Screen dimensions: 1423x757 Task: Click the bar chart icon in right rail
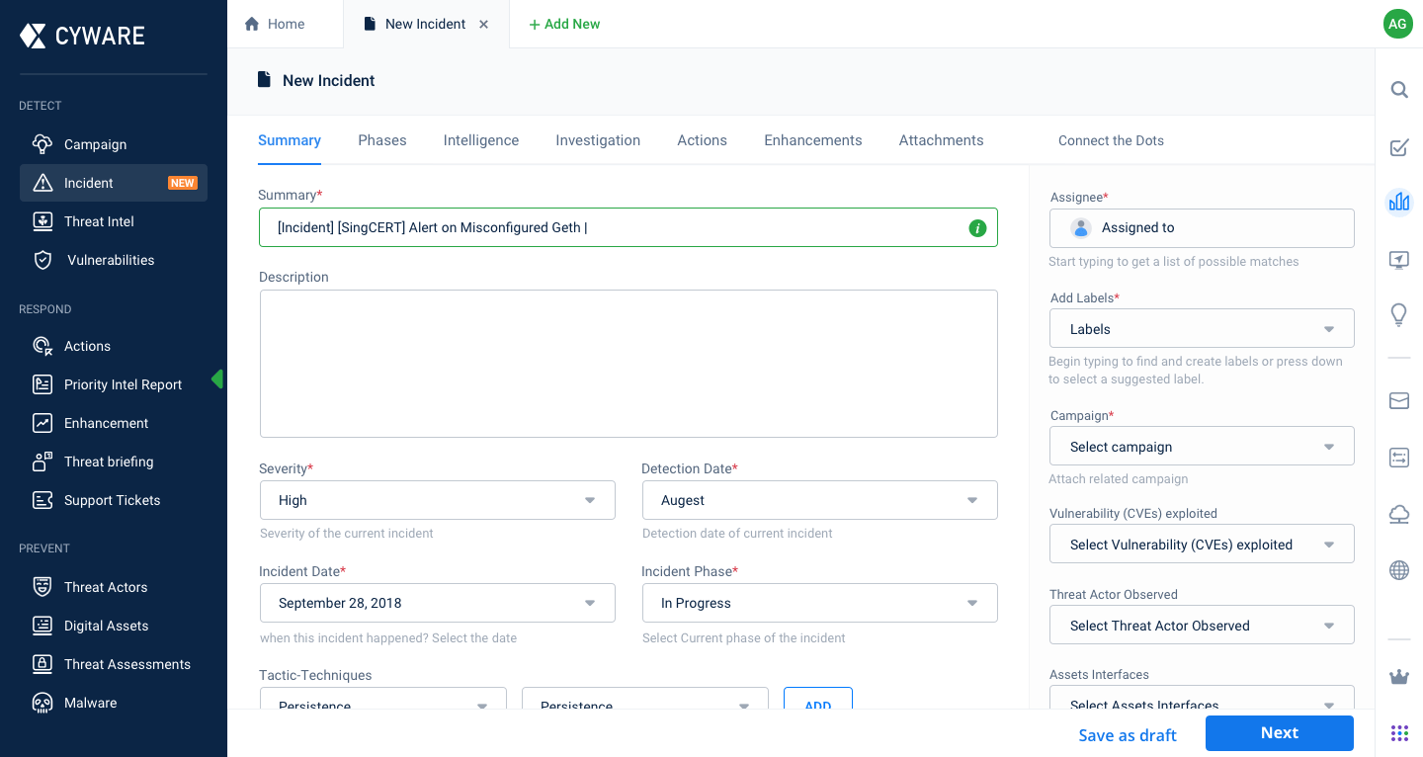(x=1399, y=203)
